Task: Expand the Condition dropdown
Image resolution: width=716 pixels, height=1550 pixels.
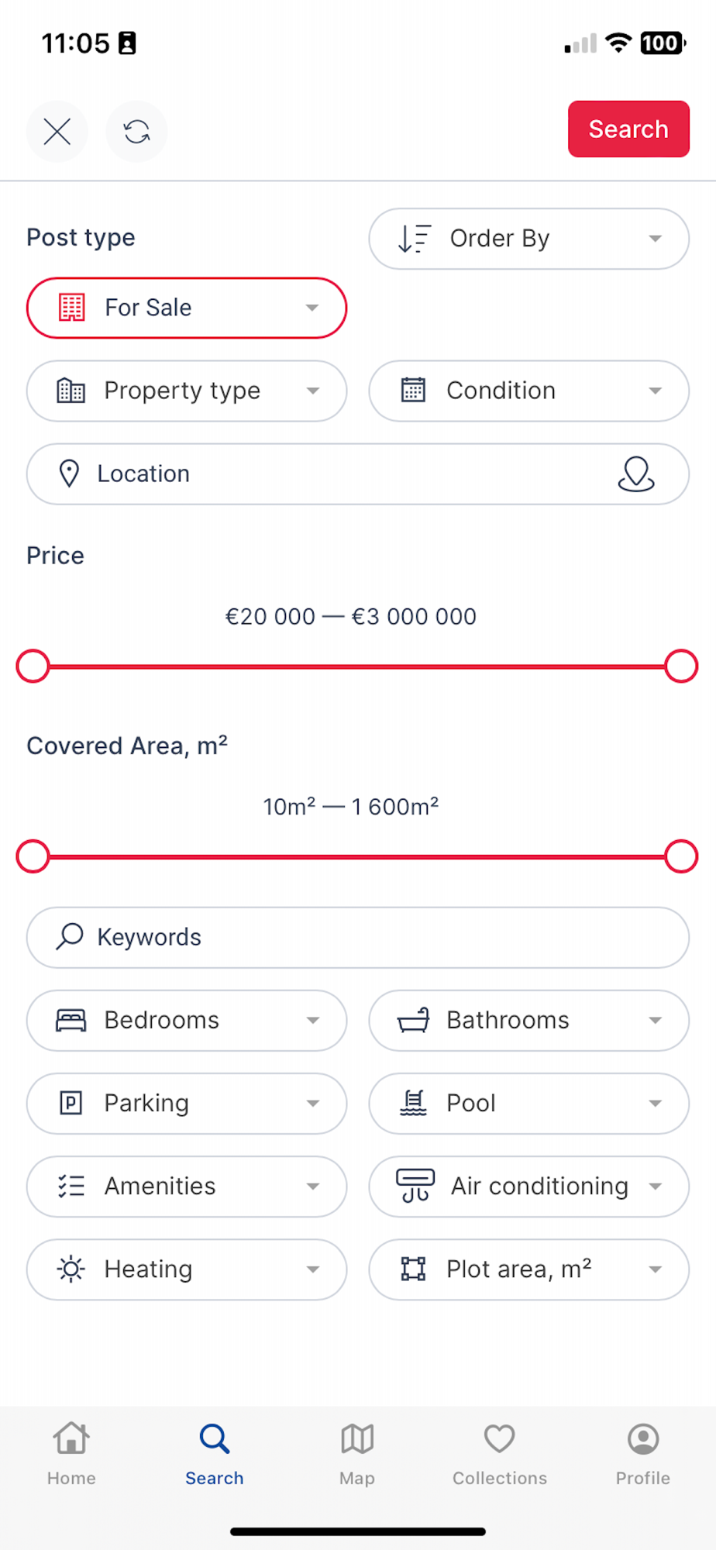Action: (528, 391)
